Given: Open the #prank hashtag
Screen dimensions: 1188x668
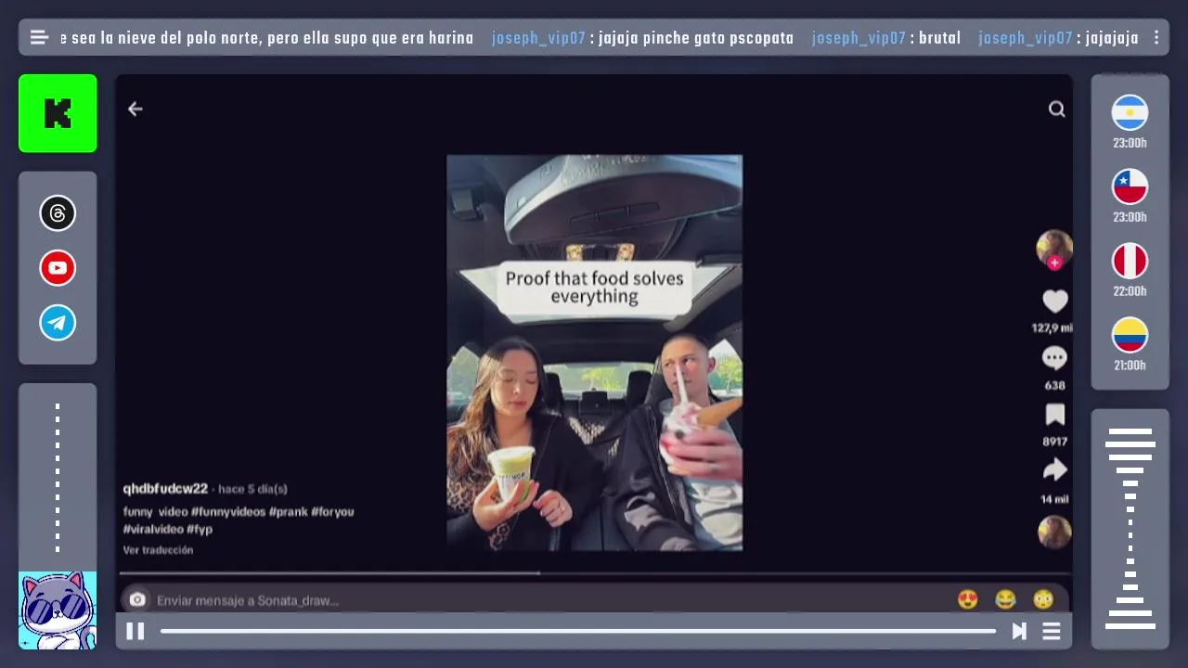Looking at the screenshot, I should point(288,512).
